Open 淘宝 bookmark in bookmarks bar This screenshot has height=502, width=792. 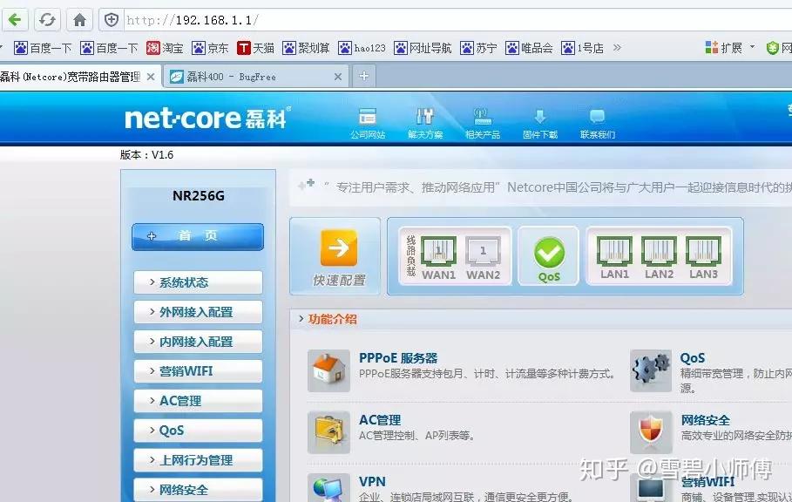166,48
